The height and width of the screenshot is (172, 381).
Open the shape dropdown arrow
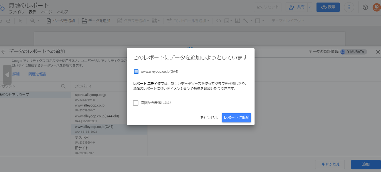[263, 21]
